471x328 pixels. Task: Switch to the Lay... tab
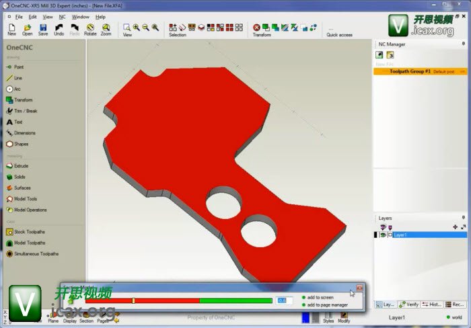pyautogui.click(x=386, y=304)
